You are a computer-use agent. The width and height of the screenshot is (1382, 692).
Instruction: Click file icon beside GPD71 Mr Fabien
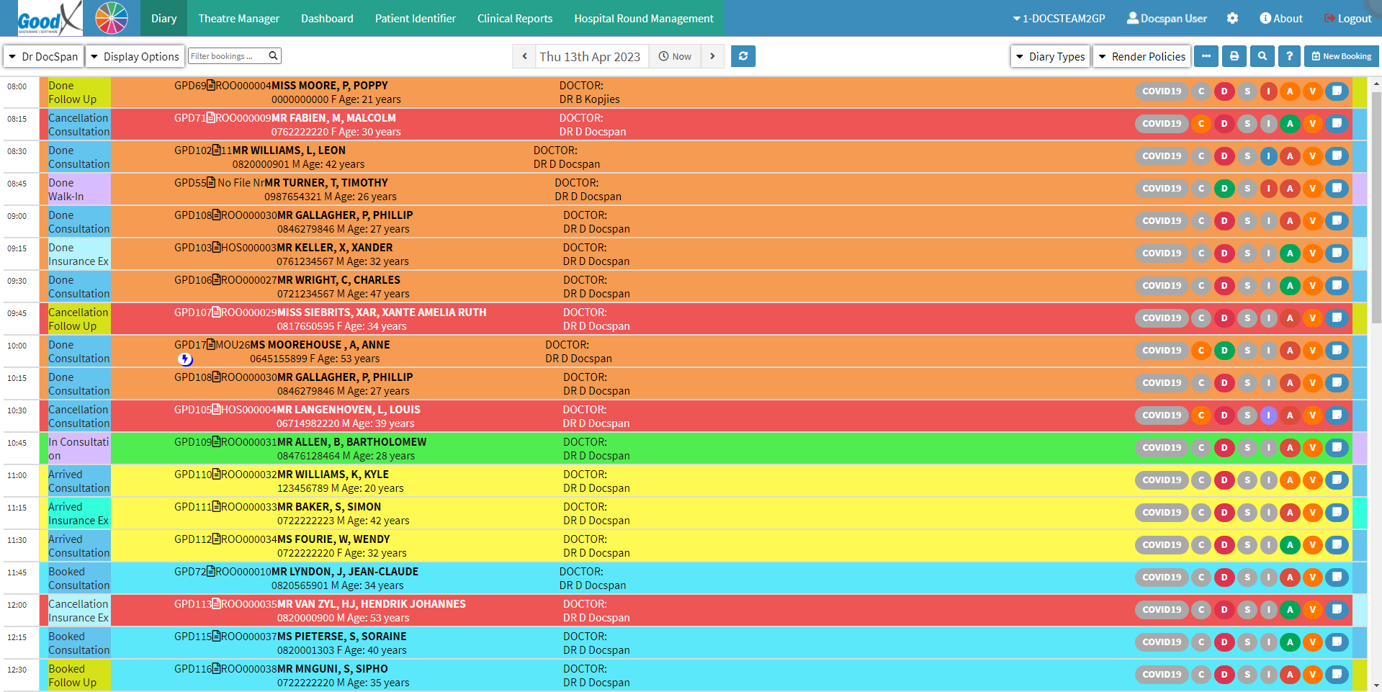(x=211, y=117)
